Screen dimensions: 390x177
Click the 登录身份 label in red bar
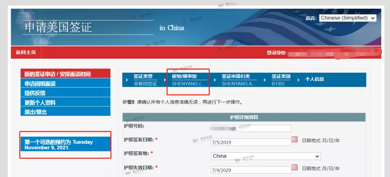pos(276,53)
